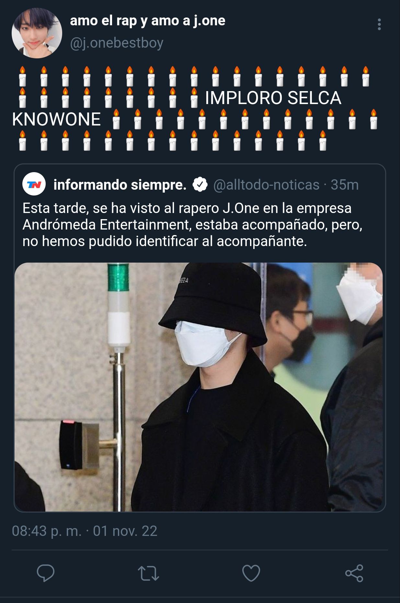Viewport: 400px width, 603px height.
Task: Tap the first candle emoji row
Action: click(194, 77)
